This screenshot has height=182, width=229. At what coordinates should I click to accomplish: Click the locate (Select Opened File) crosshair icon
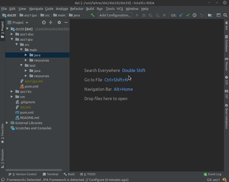(x=44, y=22)
